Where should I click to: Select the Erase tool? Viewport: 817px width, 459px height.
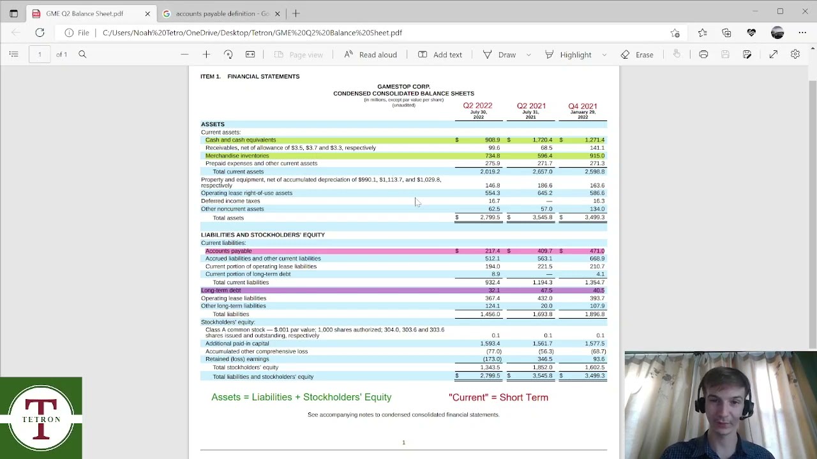click(x=637, y=54)
